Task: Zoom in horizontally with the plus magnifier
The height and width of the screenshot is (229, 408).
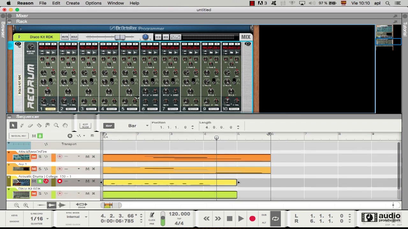Action: pos(26,205)
